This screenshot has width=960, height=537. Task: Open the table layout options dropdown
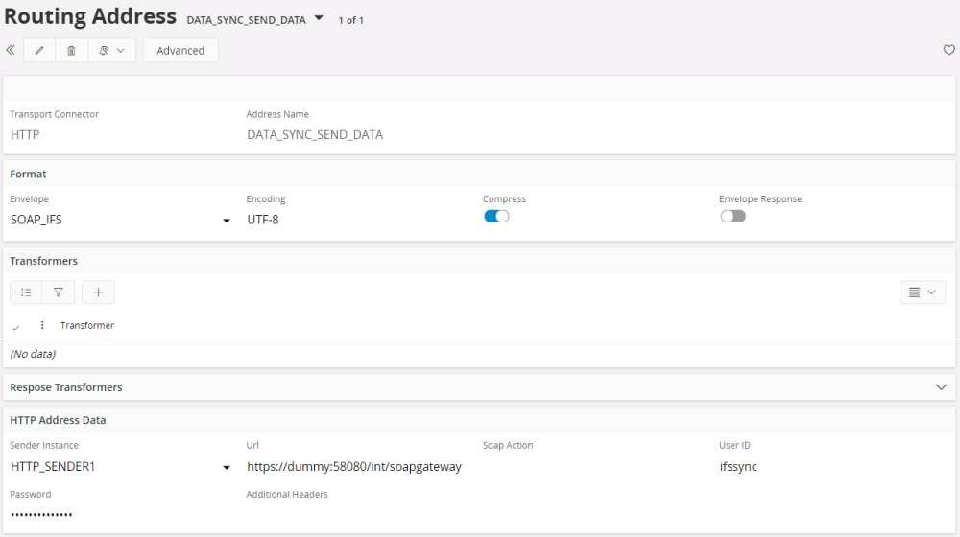pyautogui.click(x=923, y=292)
